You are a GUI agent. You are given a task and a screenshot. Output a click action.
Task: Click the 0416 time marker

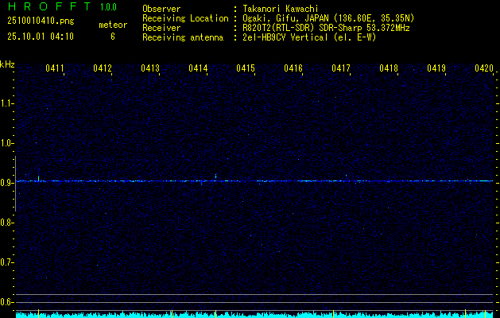(x=293, y=68)
